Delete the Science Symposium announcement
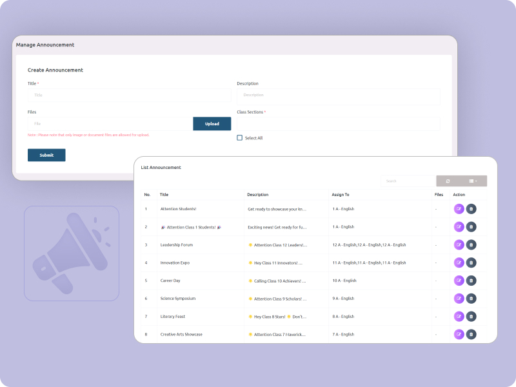Screen dimensions: 516x387 (x=471, y=299)
